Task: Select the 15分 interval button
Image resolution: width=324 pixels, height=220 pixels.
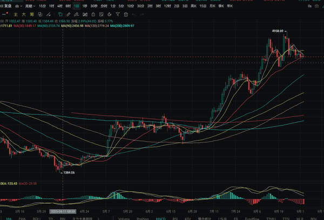Action: pos(42,5)
